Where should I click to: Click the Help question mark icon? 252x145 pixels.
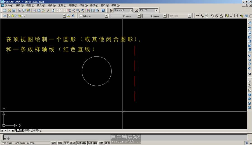pos(103,10)
